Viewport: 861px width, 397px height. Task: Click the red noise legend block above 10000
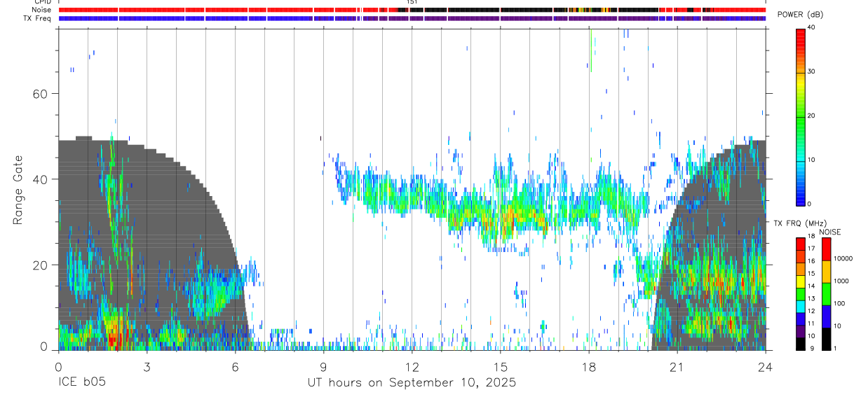pos(825,249)
